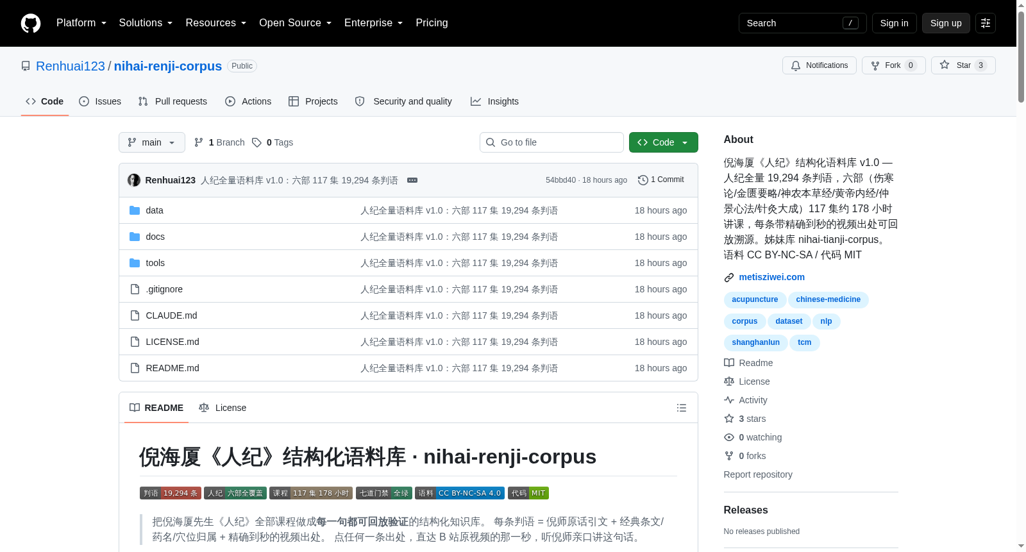This screenshot has width=1026, height=552.
Task: Click the shanghanlun topic tag
Action: 756,342
